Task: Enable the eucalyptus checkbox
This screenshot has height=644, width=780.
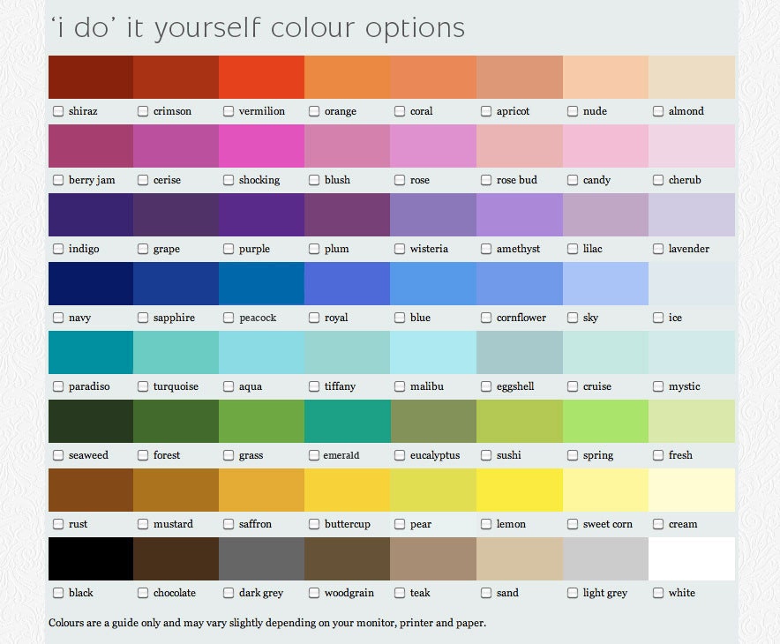Action: click(x=400, y=454)
